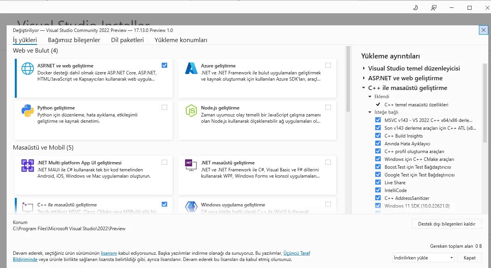The width and height of the screenshot is (491, 268).
Task: Open the lisansını link
Action: 109,253
